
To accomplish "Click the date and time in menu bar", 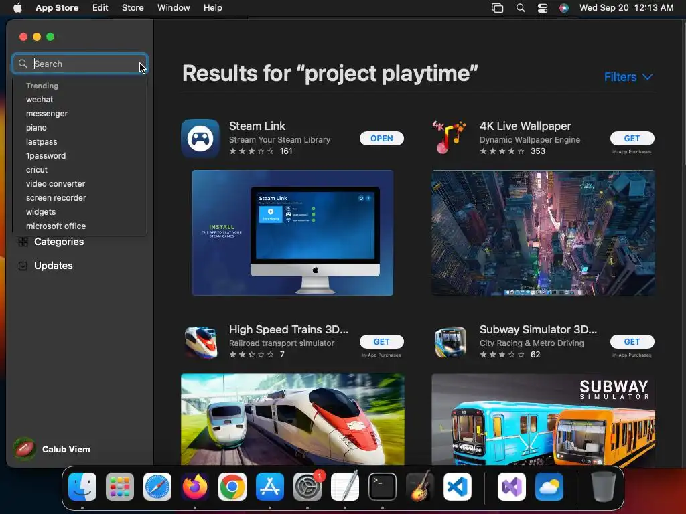I will (626, 8).
